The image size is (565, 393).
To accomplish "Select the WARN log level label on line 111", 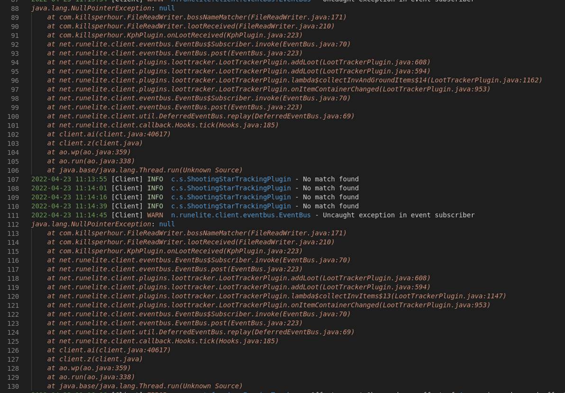I will (155, 215).
